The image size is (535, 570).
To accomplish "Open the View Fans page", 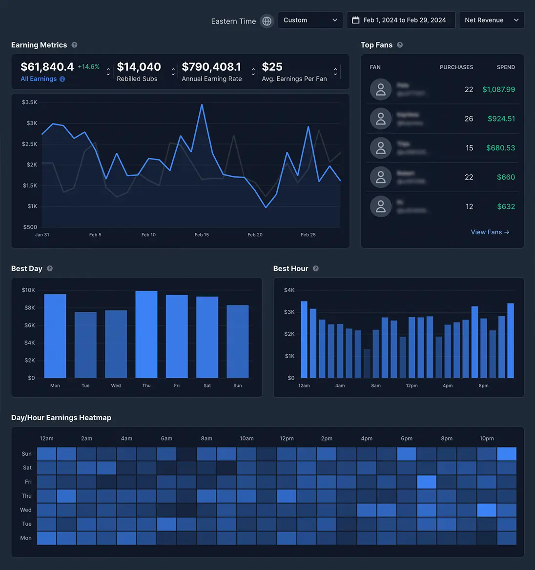I will (490, 232).
